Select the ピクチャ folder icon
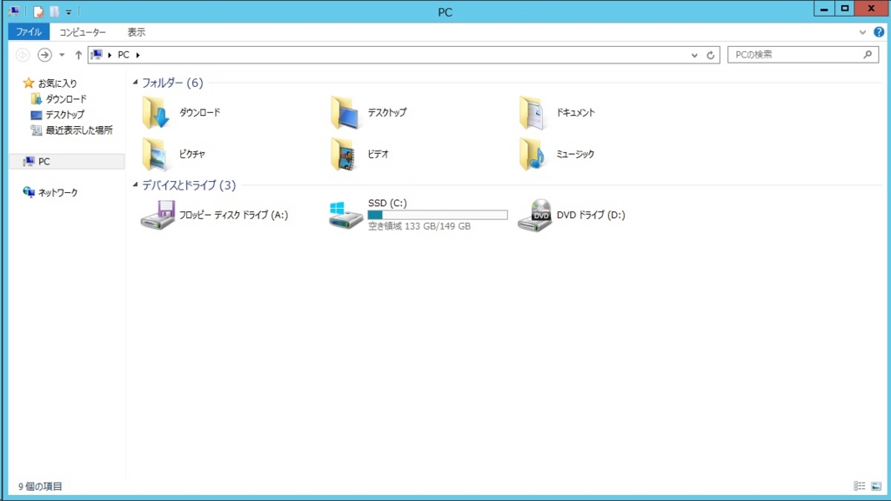 [x=155, y=154]
